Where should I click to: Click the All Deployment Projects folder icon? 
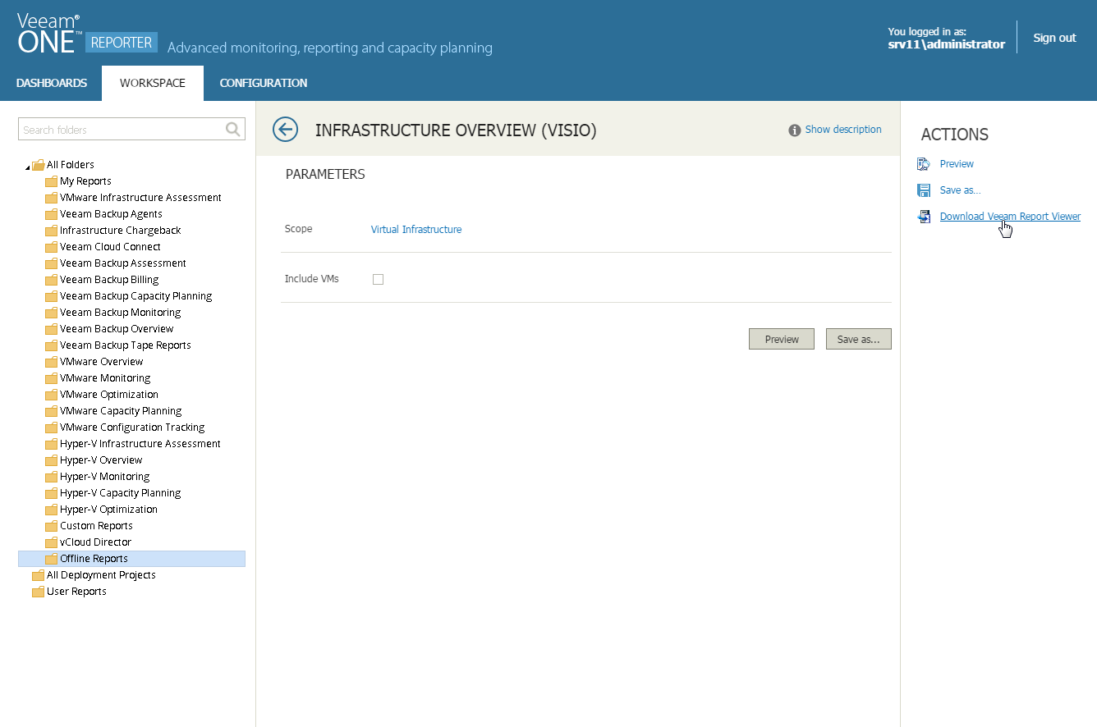tap(38, 575)
